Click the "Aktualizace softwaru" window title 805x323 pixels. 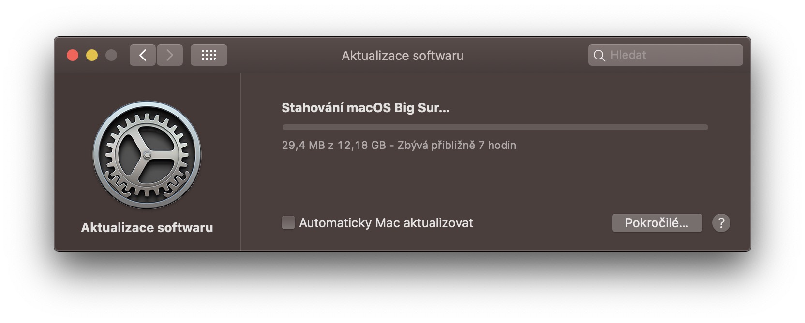click(x=402, y=56)
